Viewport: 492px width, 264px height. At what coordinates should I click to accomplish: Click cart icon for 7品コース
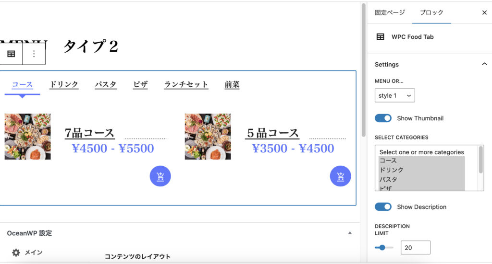[160, 176]
